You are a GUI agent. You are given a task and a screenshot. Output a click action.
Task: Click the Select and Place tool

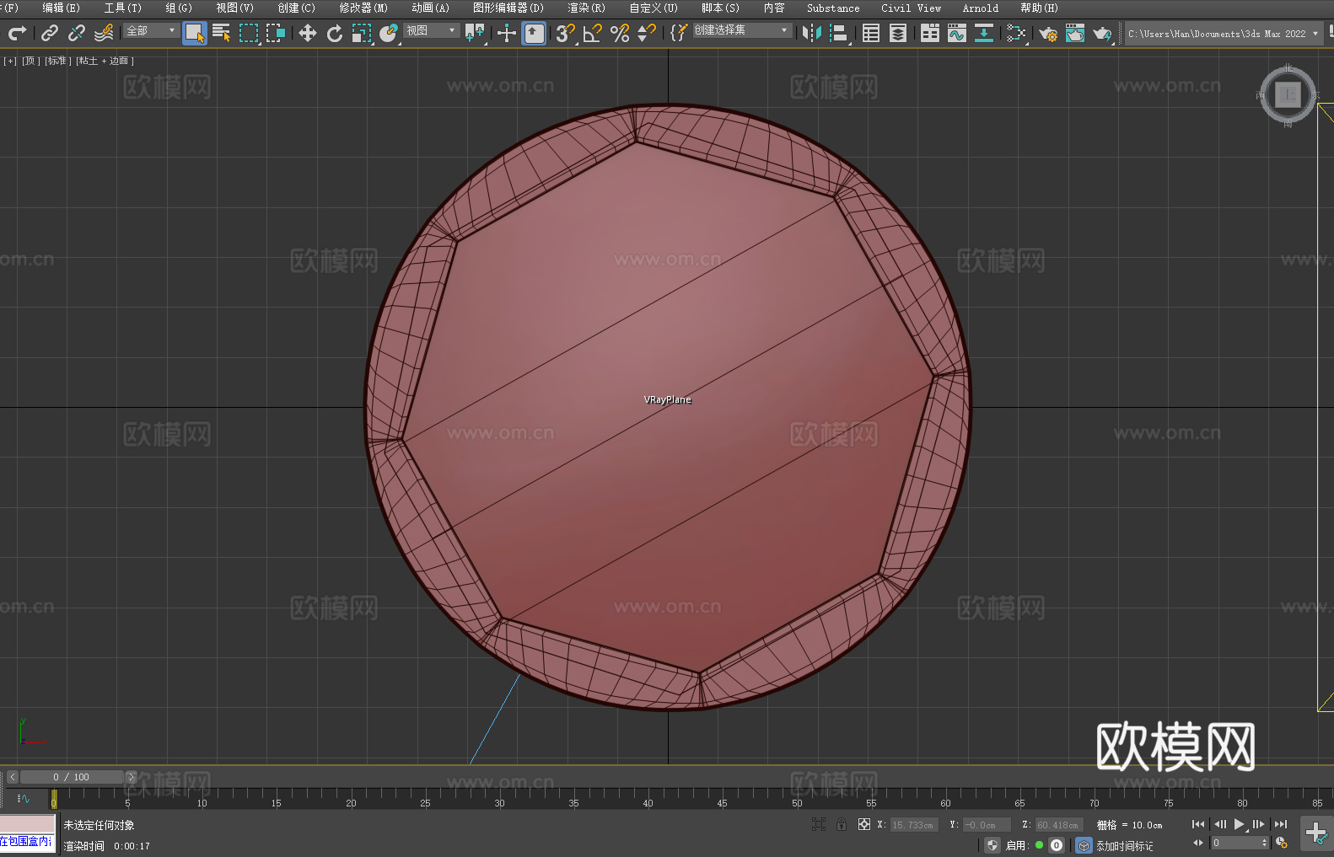pos(389,33)
